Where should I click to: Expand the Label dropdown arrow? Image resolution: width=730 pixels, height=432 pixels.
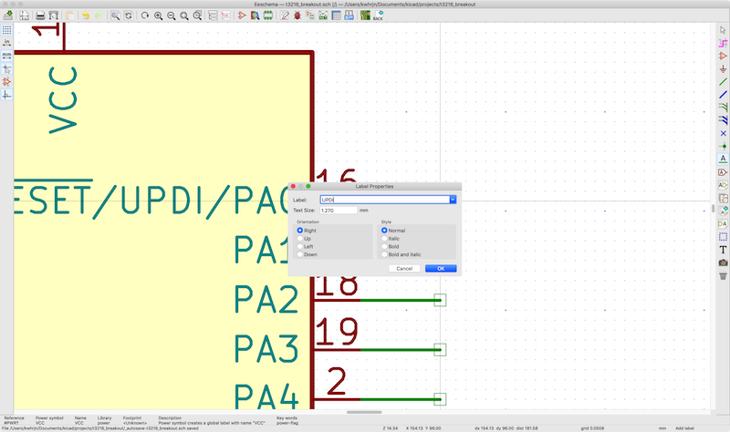pyautogui.click(x=453, y=200)
